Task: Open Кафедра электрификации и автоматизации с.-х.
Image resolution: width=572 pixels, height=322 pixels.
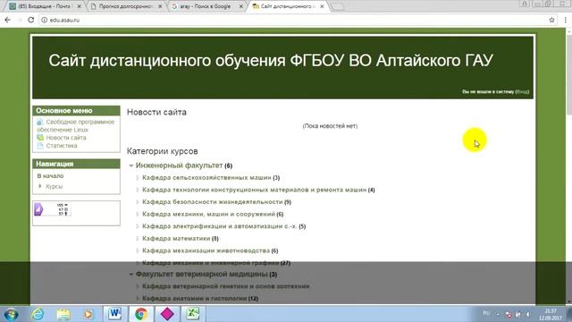Action: click(x=220, y=226)
